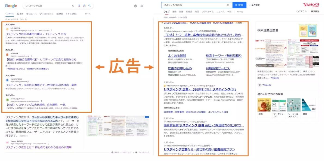The width and height of the screenshot is (325, 162).
Task: Open 選ばれる5つの理由 sitelink
Action: pyautogui.click(x=196, y=112)
